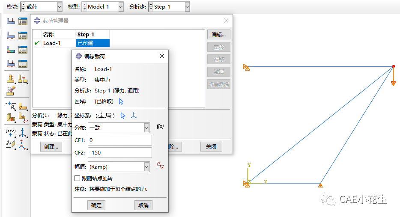Click the 创建... button
The image size is (400, 217).
pyautogui.click(x=51, y=147)
